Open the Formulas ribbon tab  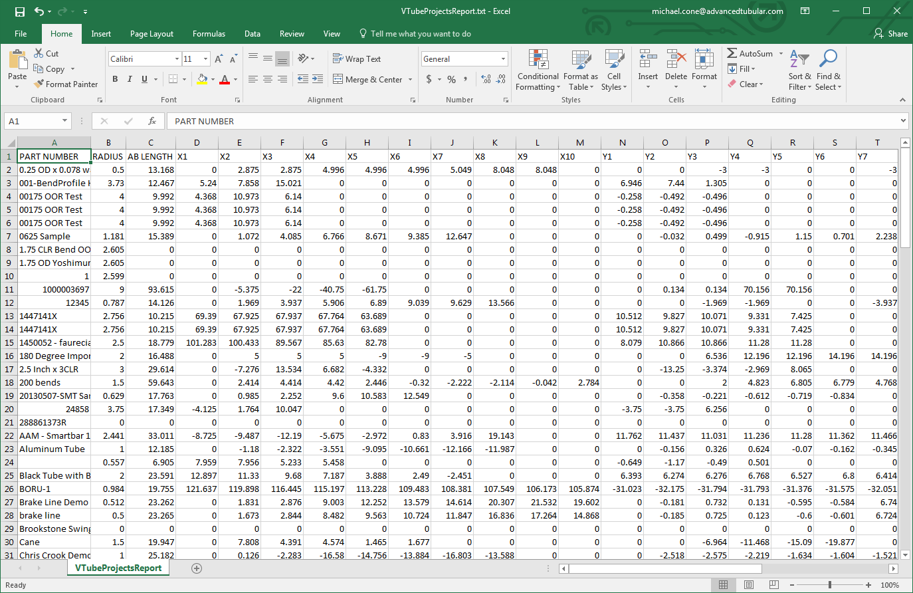209,34
